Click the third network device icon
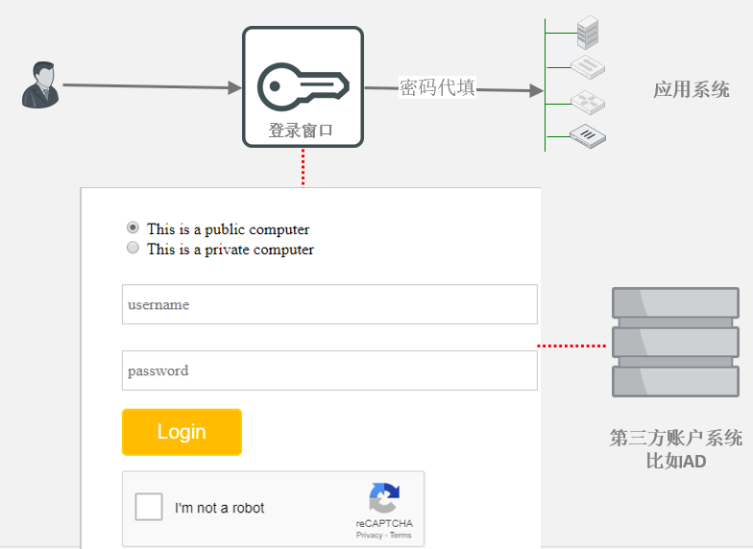753x549 pixels. pyautogui.click(x=587, y=101)
